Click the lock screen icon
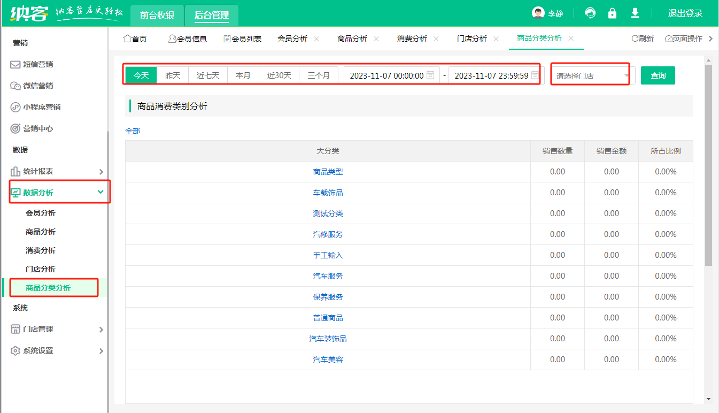 click(x=613, y=13)
